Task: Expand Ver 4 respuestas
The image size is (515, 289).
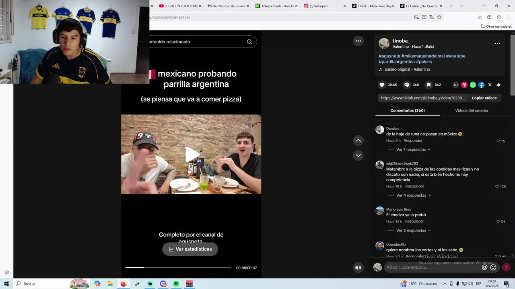Action: point(414,195)
